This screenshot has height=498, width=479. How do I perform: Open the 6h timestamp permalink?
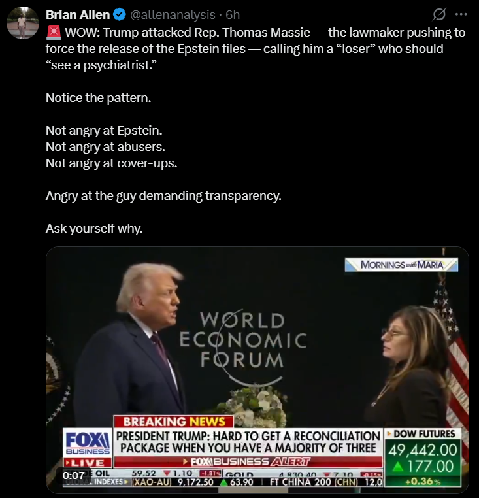233,14
